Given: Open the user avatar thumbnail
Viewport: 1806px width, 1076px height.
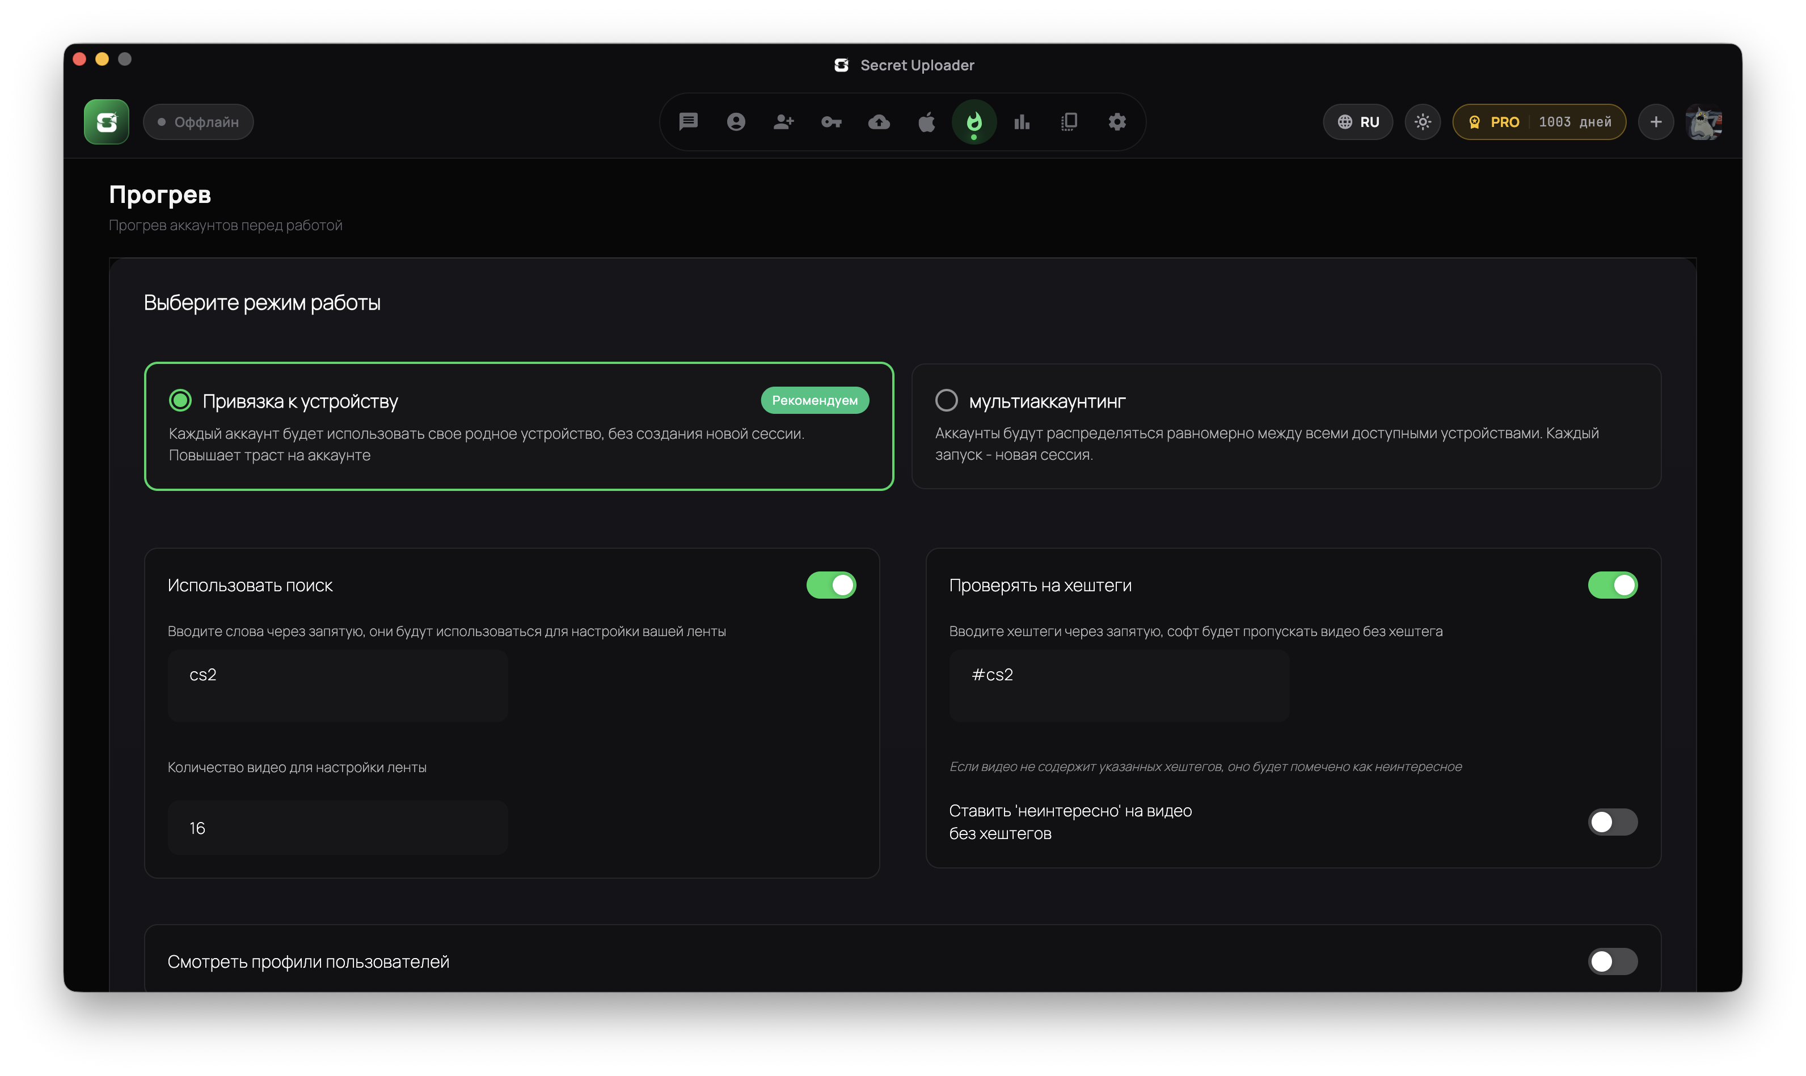Looking at the screenshot, I should pos(1704,122).
